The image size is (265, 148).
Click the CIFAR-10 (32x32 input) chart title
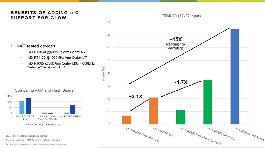pyautogui.click(x=181, y=16)
